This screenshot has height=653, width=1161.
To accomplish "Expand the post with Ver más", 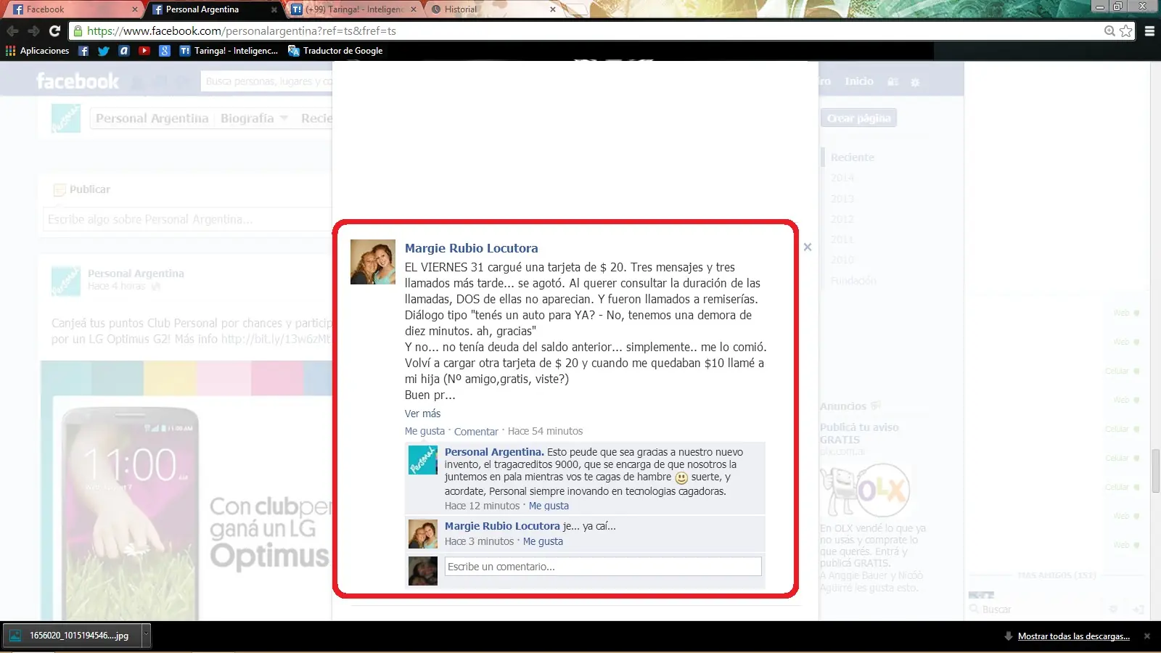I will click(x=422, y=414).
